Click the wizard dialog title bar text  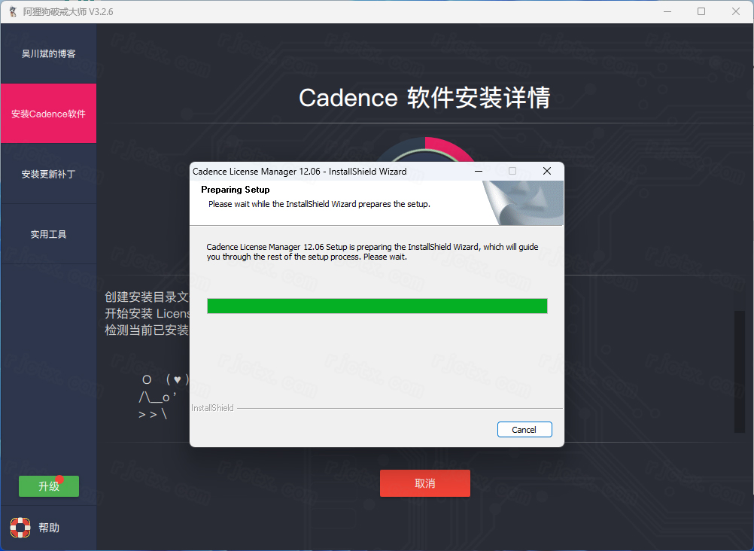(x=299, y=172)
